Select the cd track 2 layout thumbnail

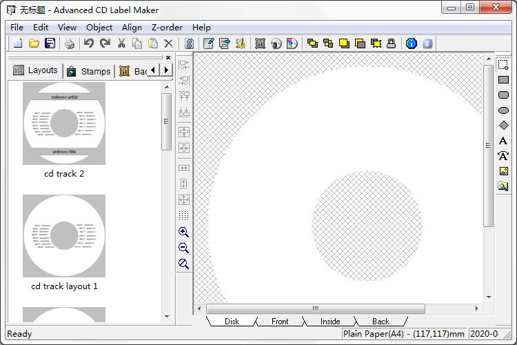[64, 124]
